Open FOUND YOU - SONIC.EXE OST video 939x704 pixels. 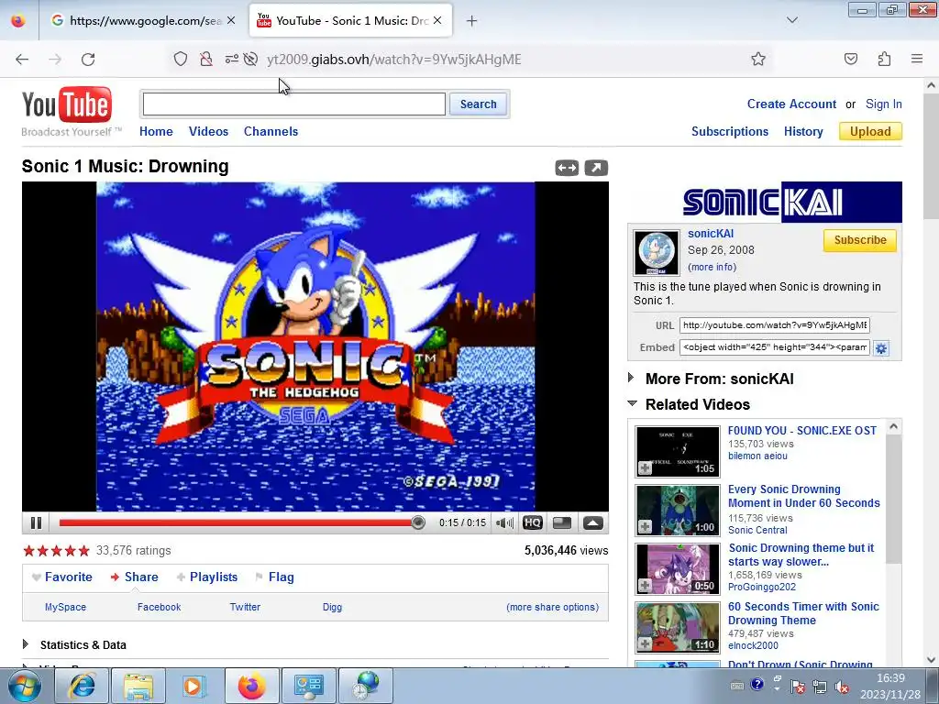point(801,431)
